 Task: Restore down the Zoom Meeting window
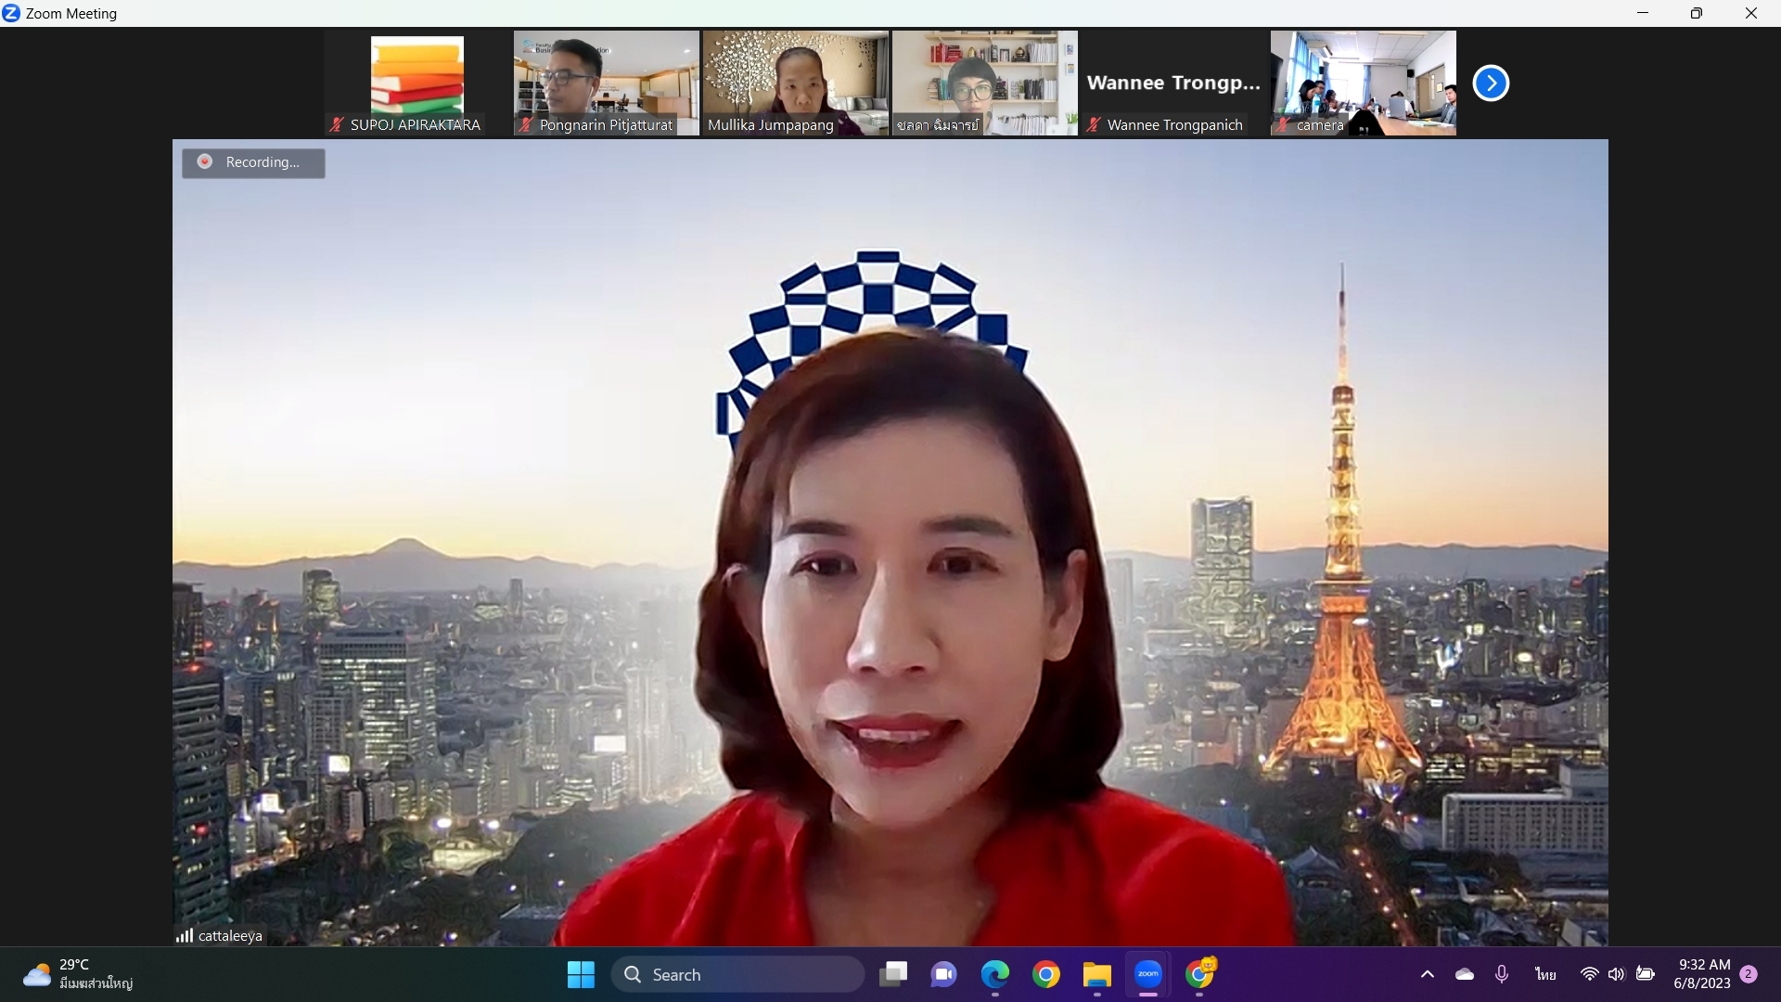point(1697,13)
